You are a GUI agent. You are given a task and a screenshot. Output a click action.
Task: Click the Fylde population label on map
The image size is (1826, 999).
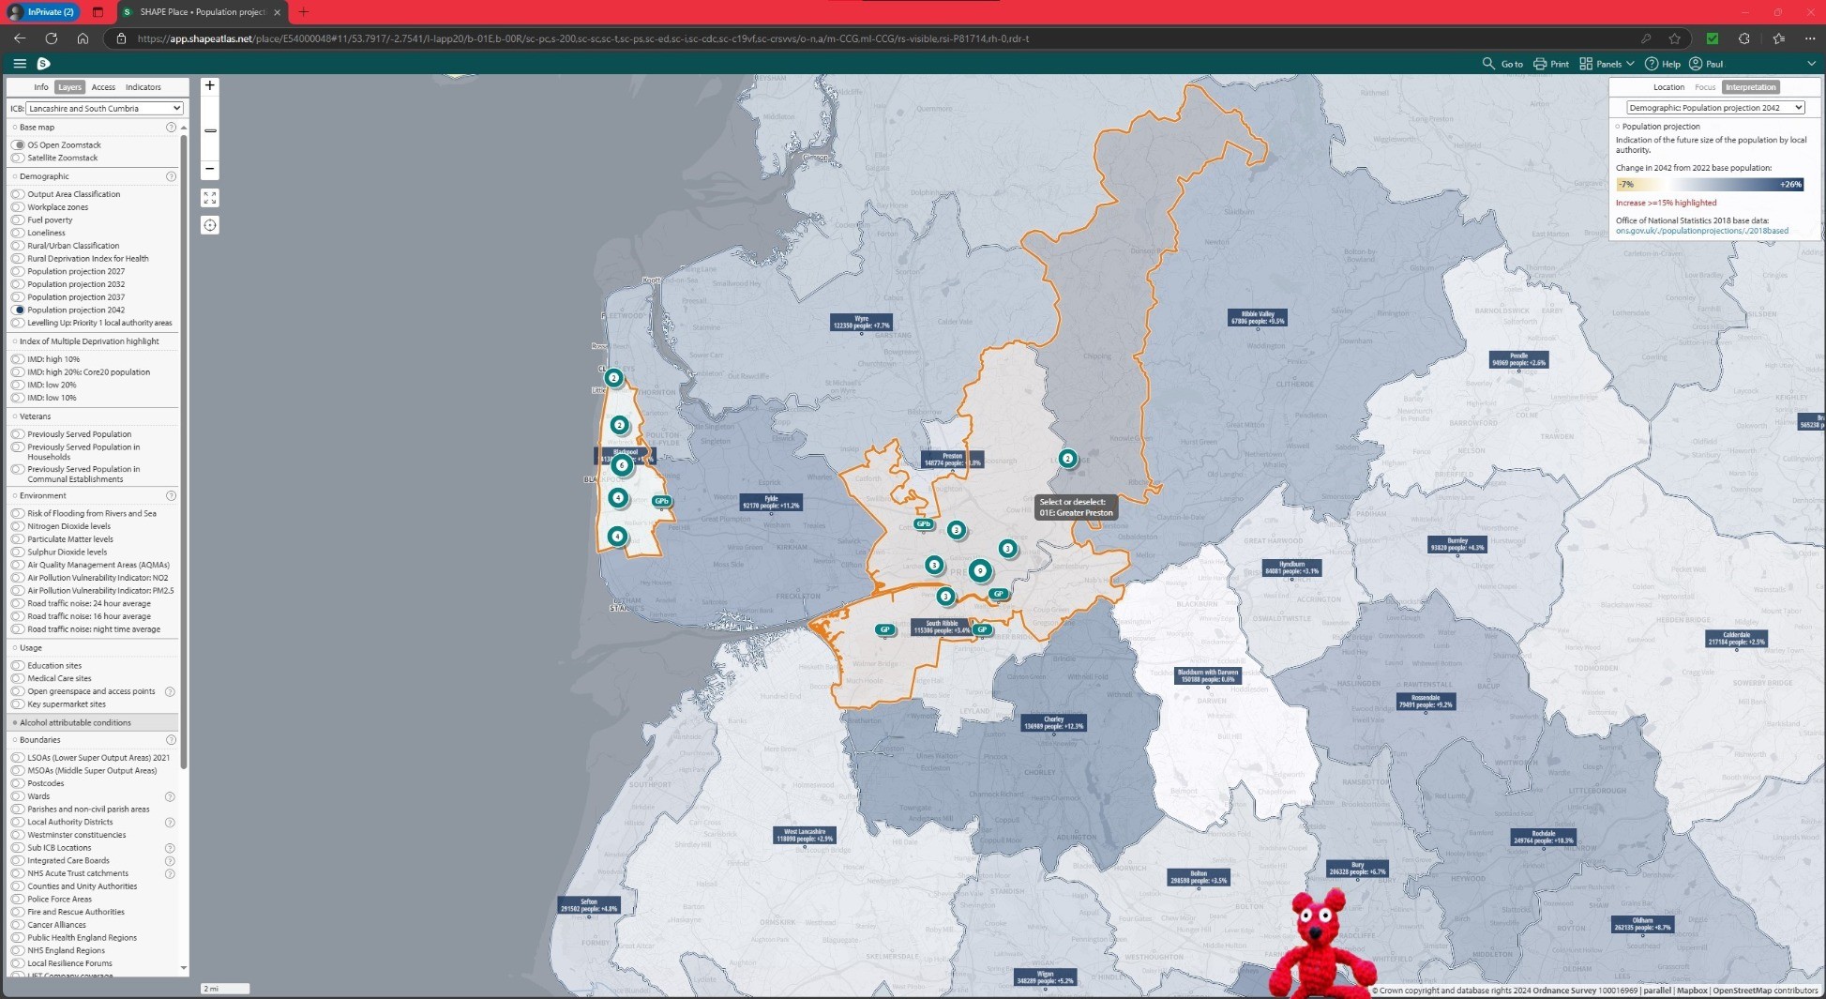coord(771,502)
